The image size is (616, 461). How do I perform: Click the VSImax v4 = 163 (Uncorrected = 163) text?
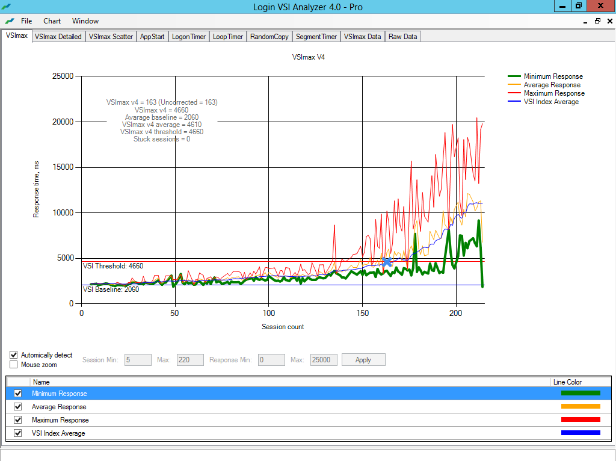162,102
